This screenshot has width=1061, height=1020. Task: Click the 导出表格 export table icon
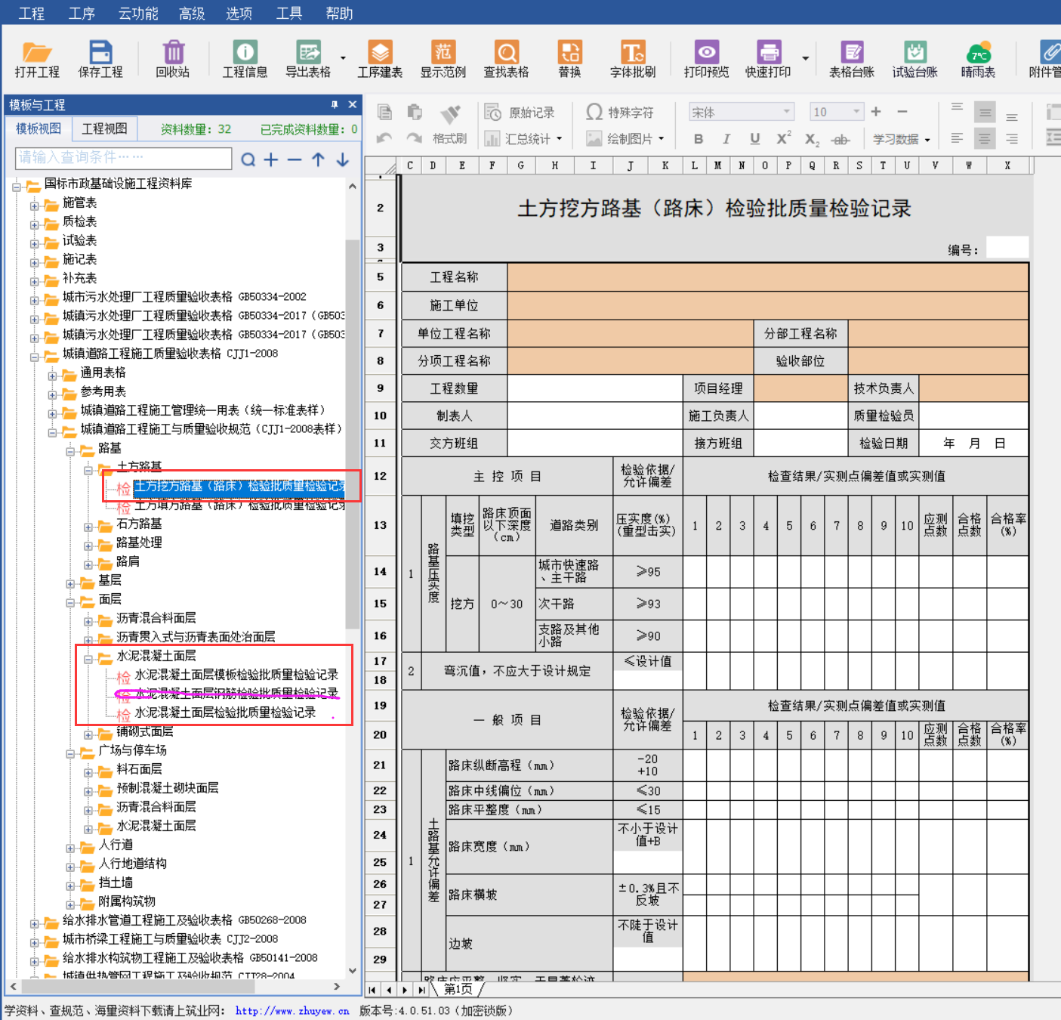pos(308,59)
